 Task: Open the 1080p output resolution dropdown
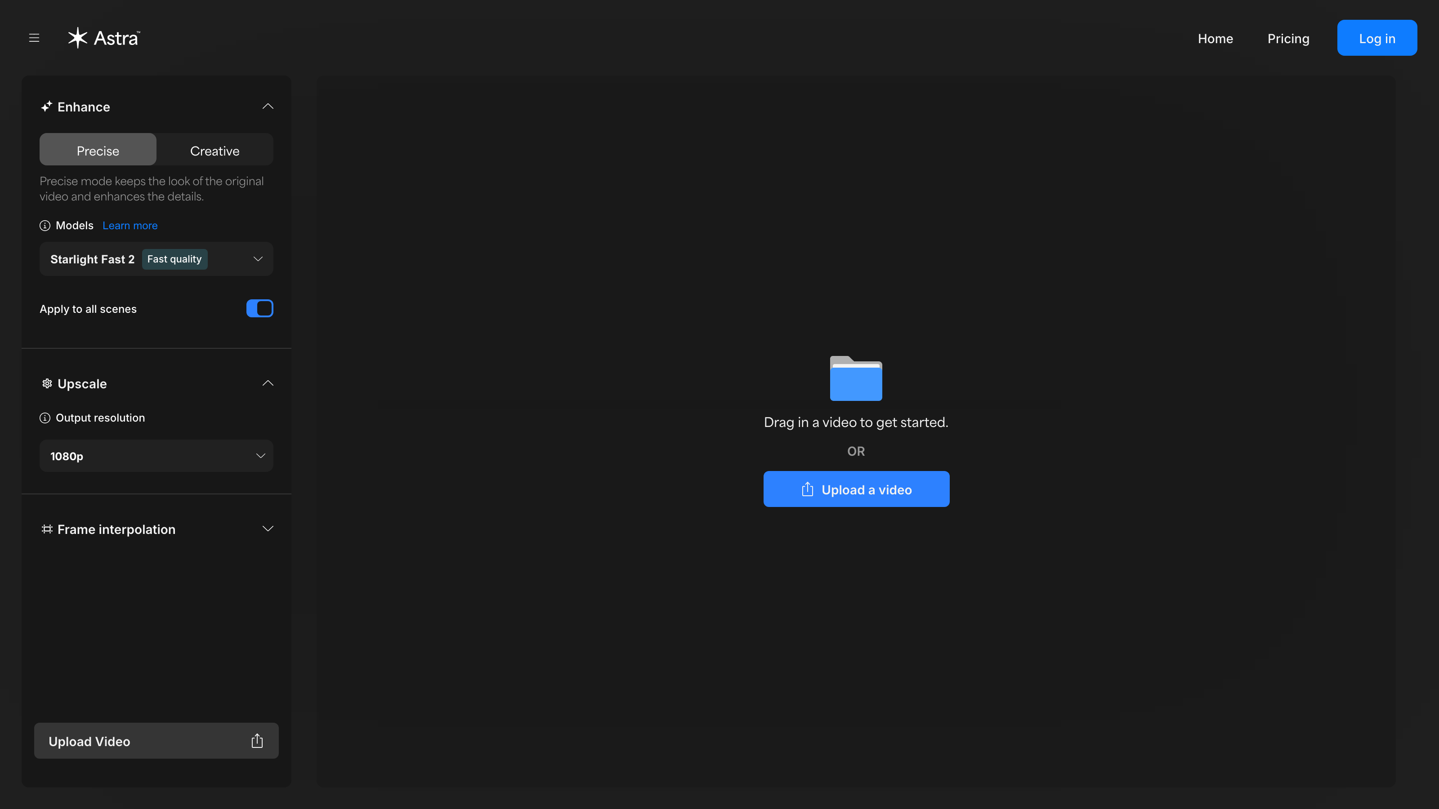(156, 456)
